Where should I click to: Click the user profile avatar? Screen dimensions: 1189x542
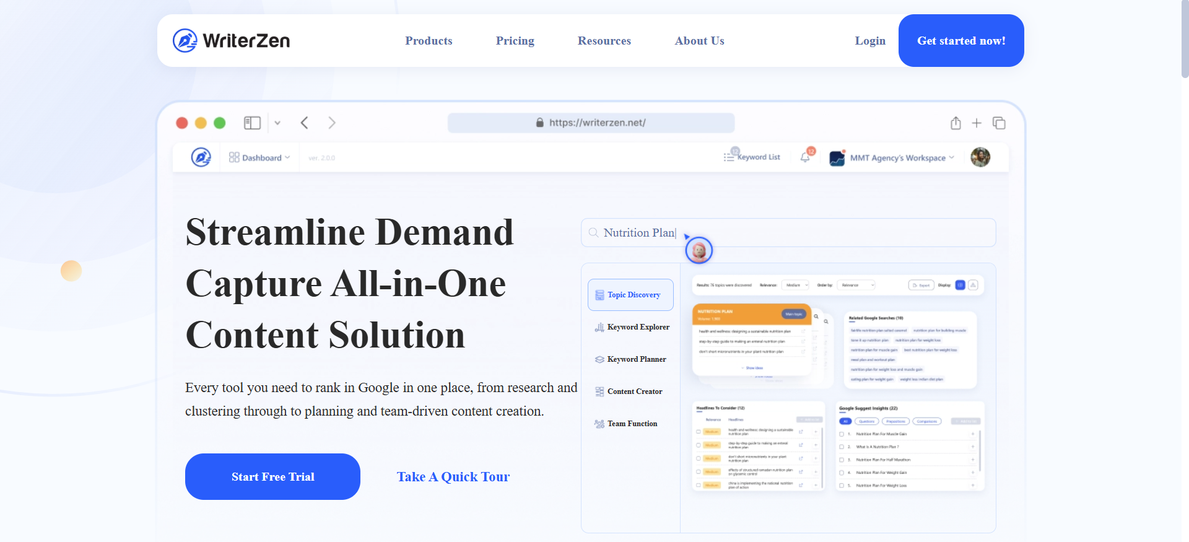coord(980,157)
